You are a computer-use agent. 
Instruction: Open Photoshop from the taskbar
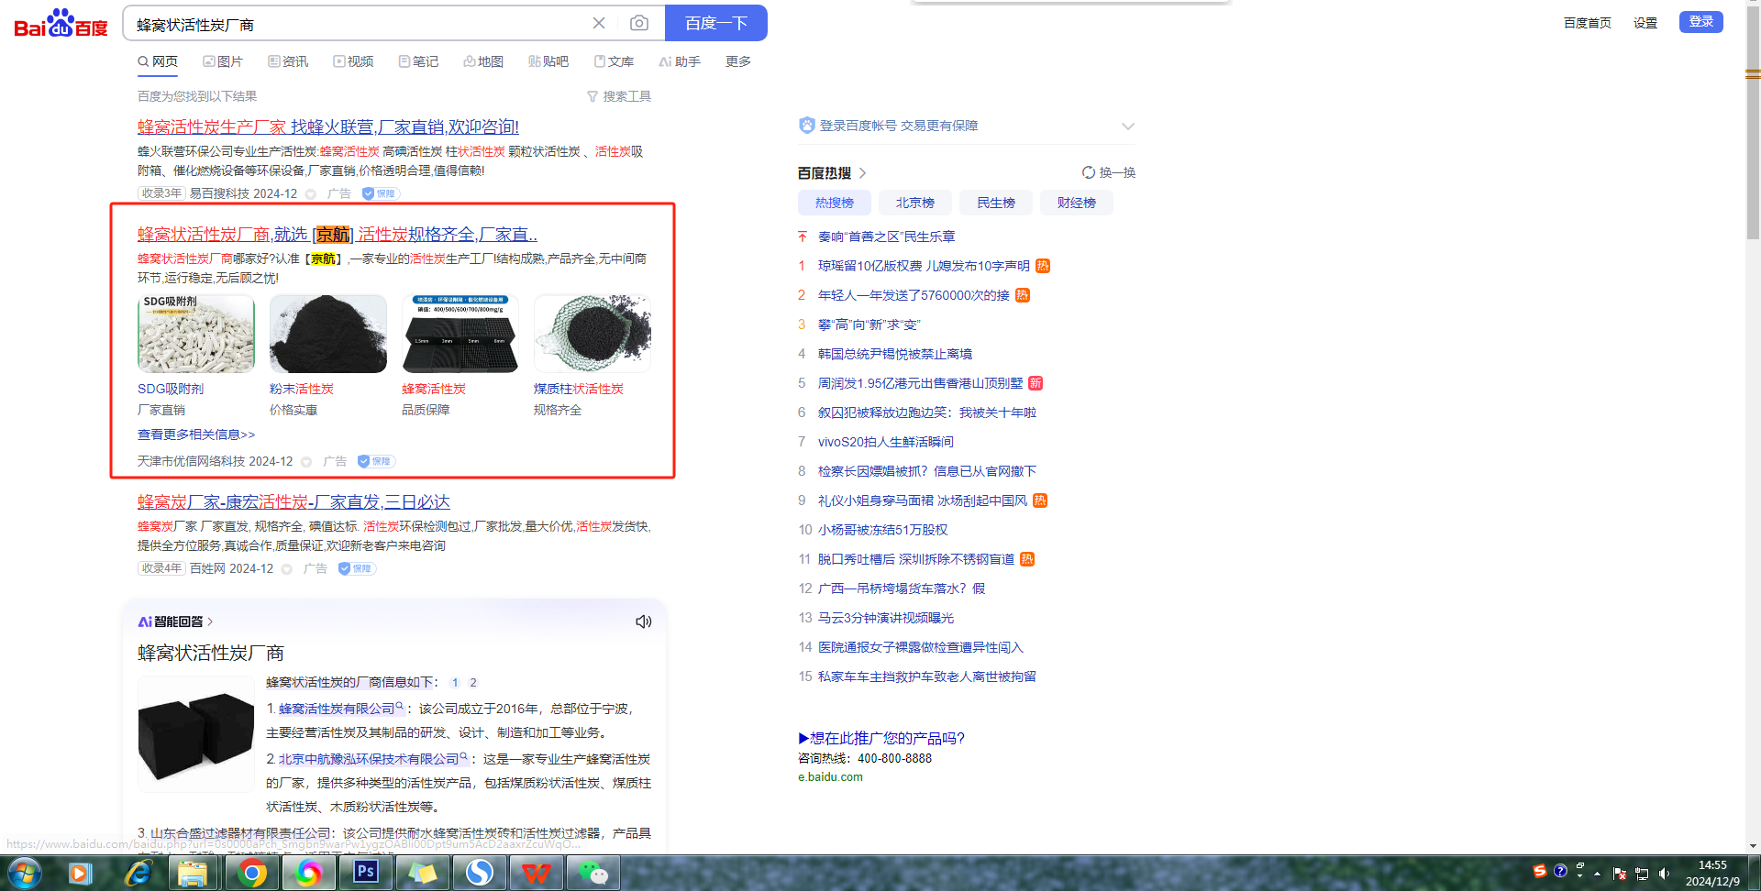click(x=366, y=873)
